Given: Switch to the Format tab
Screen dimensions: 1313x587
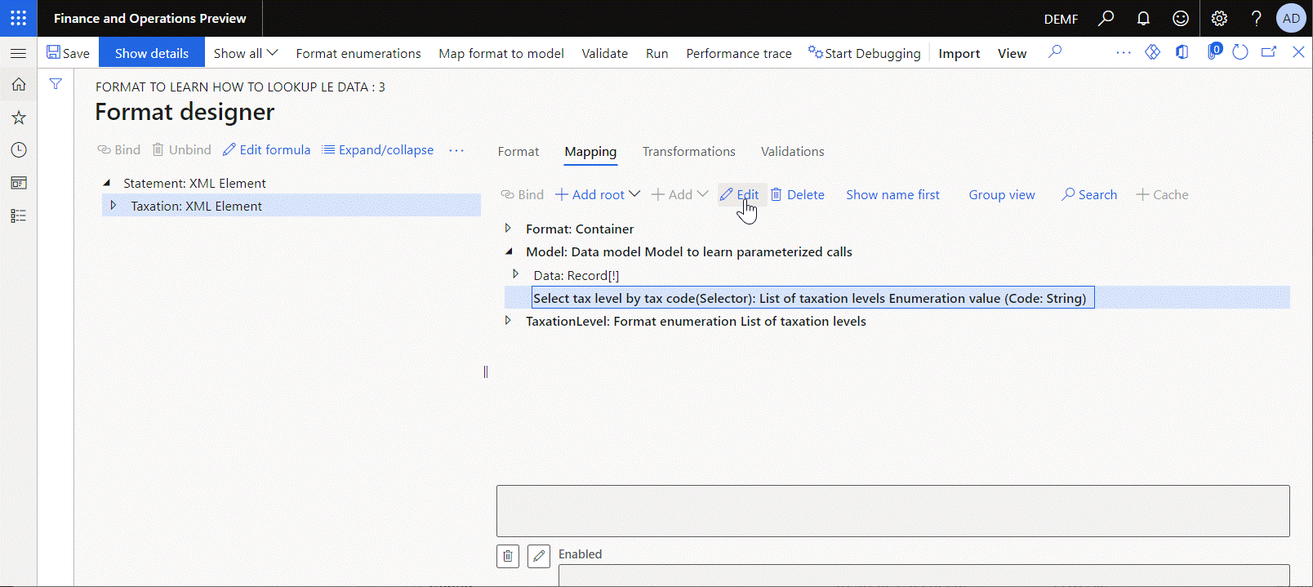Looking at the screenshot, I should (519, 151).
